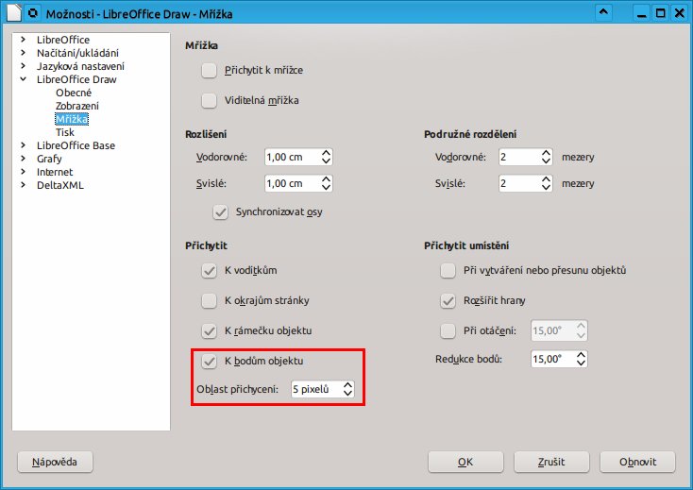This screenshot has width=693, height=490.
Task: Select the Grafy tree label
Action: (x=49, y=159)
